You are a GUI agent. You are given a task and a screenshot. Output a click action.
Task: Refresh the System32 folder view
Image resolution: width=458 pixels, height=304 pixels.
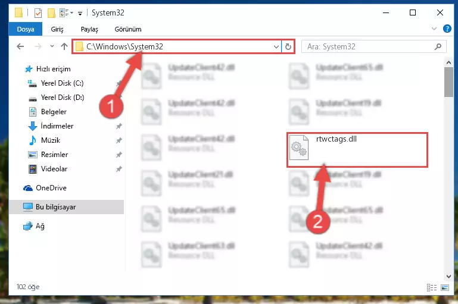click(288, 46)
